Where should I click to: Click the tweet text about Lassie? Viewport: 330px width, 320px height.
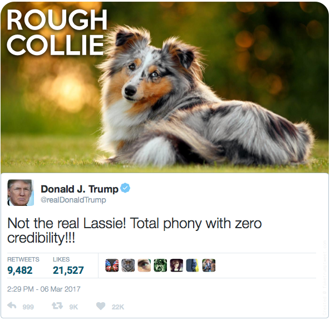pos(135,230)
